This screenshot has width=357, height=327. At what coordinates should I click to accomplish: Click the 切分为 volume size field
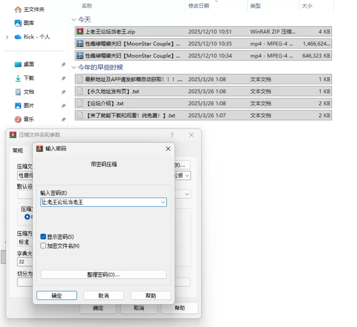pyautogui.click(x=25, y=282)
